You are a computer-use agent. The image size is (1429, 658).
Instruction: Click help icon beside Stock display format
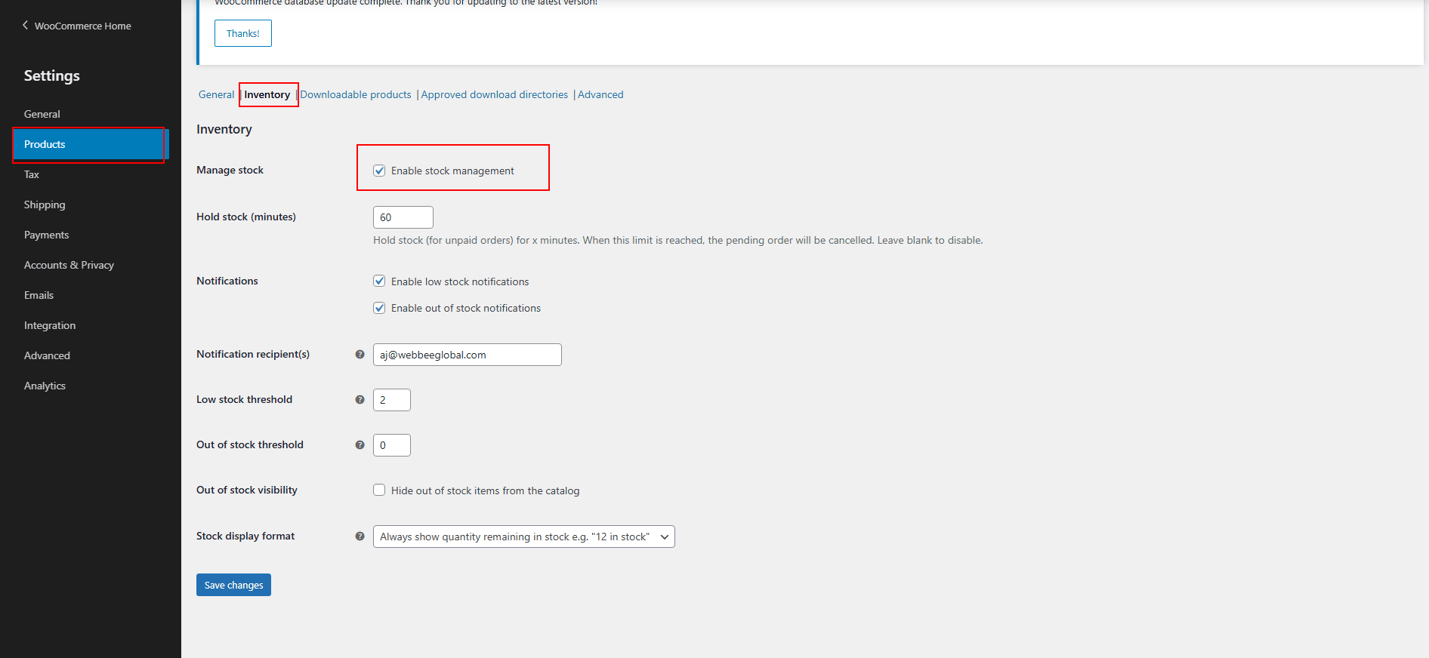click(360, 537)
